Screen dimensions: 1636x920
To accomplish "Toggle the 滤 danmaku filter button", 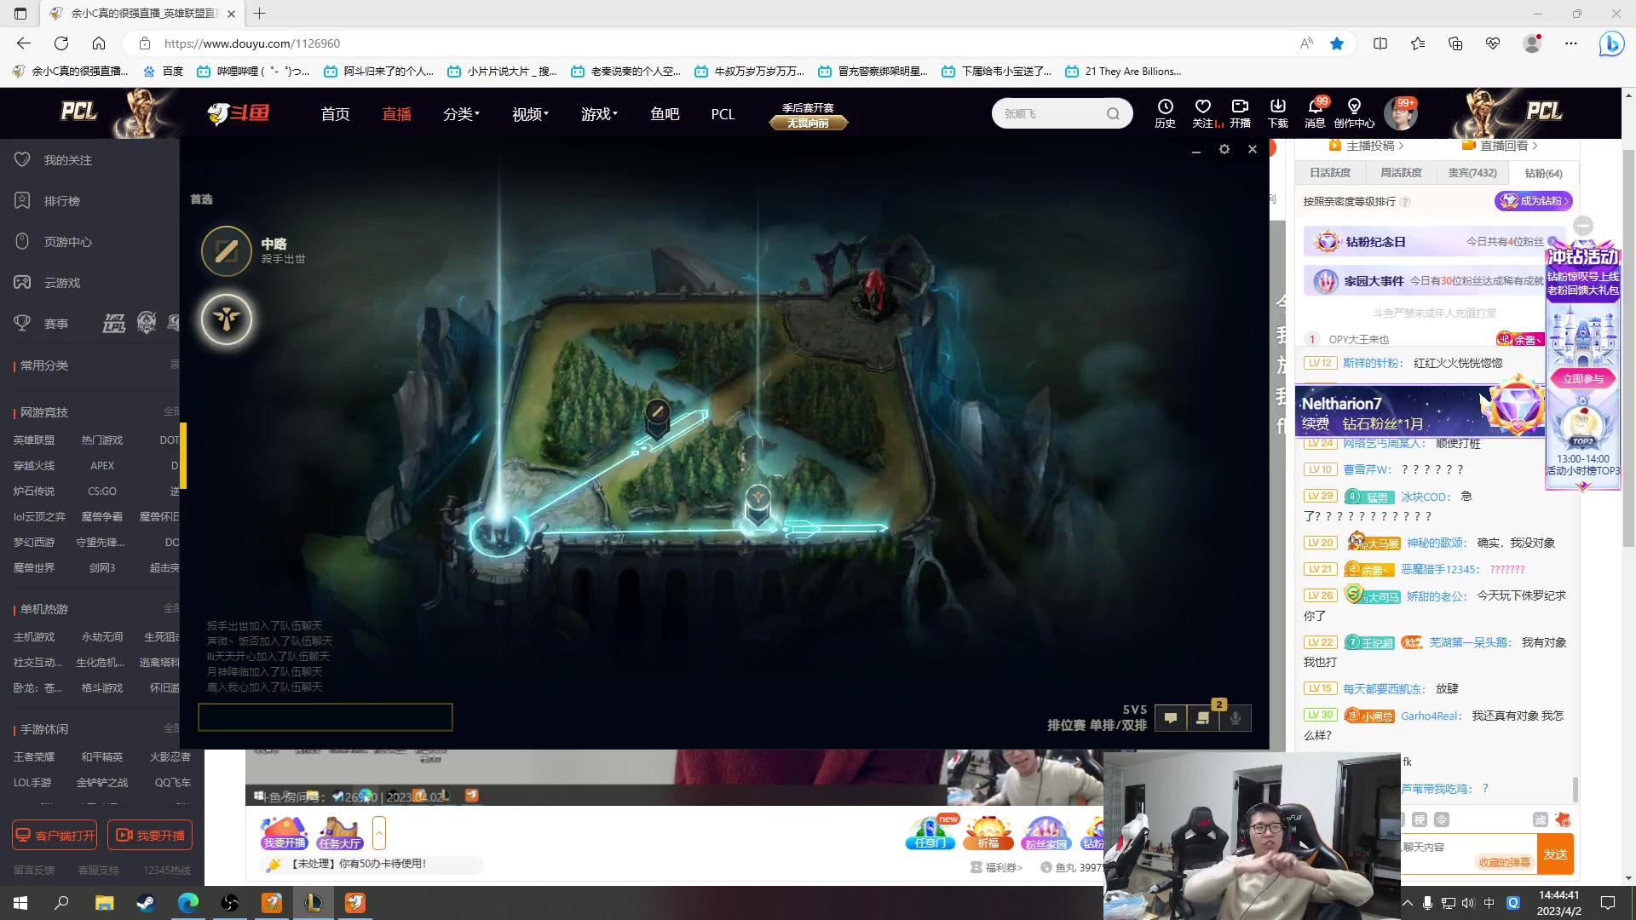I will [1540, 819].
